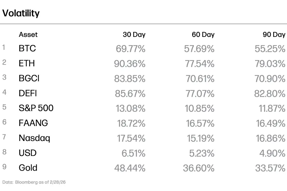Select the 60 Day column header
This screenshot has width=287, height=191.
[x=203, y=34]
